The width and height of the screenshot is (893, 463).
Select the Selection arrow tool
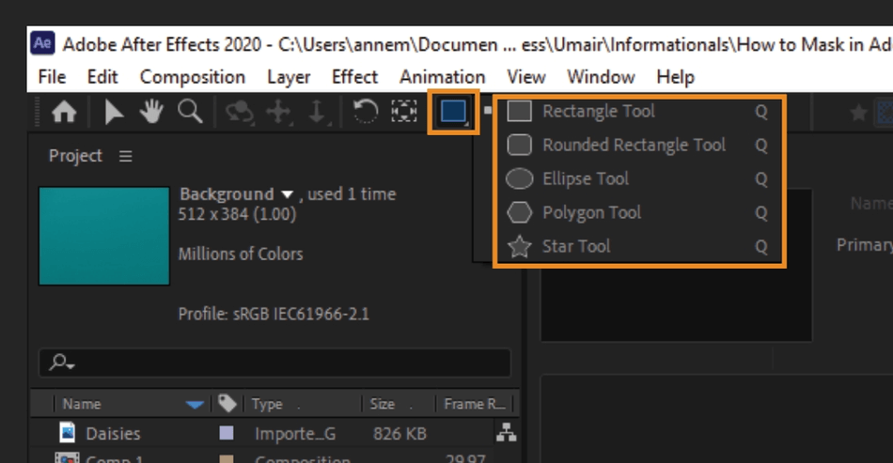point(114,112)
